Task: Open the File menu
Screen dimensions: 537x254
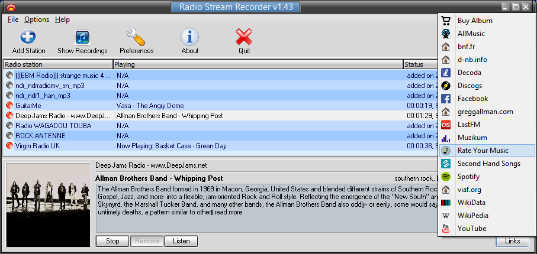Action: [13, 19]
